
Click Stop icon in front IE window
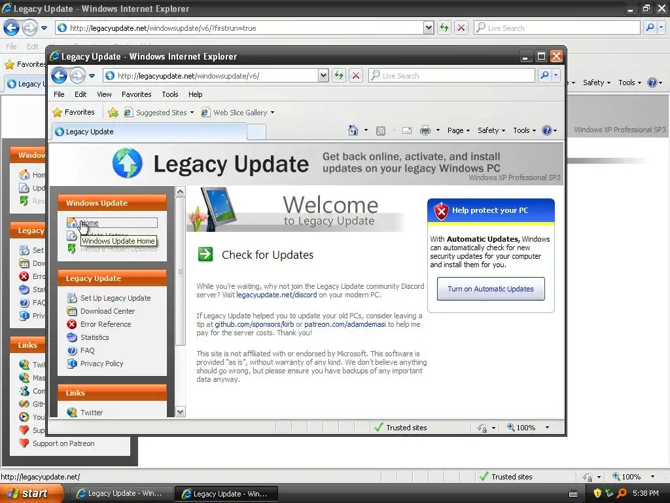(x=355, y=76)
